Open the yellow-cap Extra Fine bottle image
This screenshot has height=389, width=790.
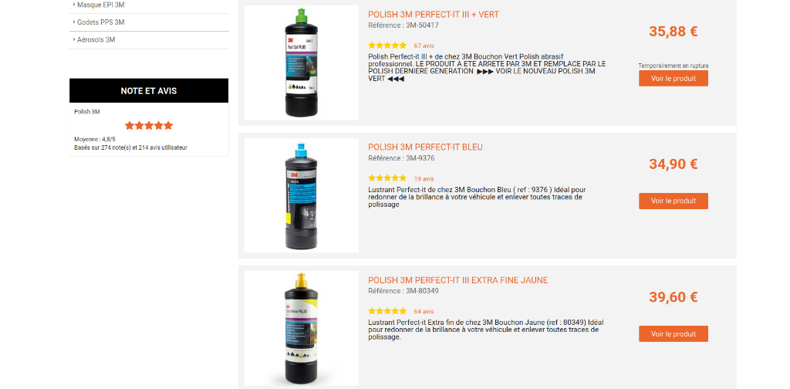click(x=302, y=329)
